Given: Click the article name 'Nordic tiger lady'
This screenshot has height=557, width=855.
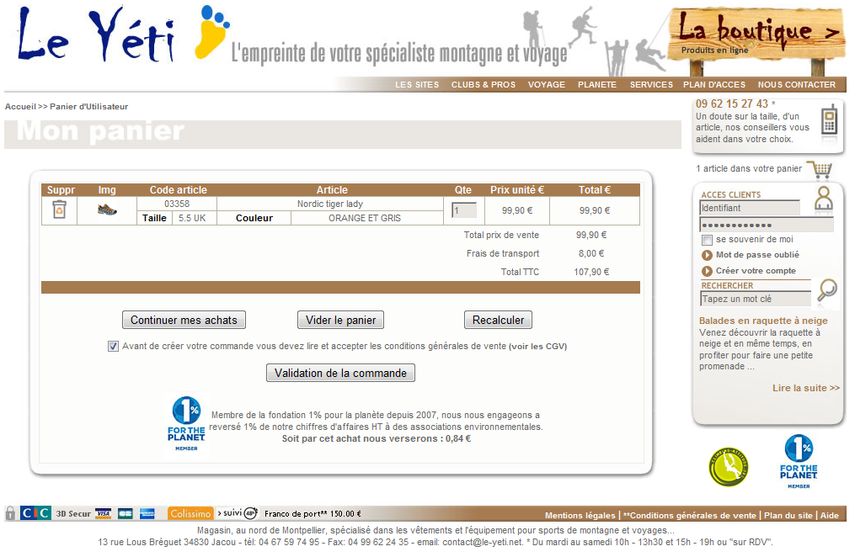Looking at the screenshot, I should (x=330, y=204).
